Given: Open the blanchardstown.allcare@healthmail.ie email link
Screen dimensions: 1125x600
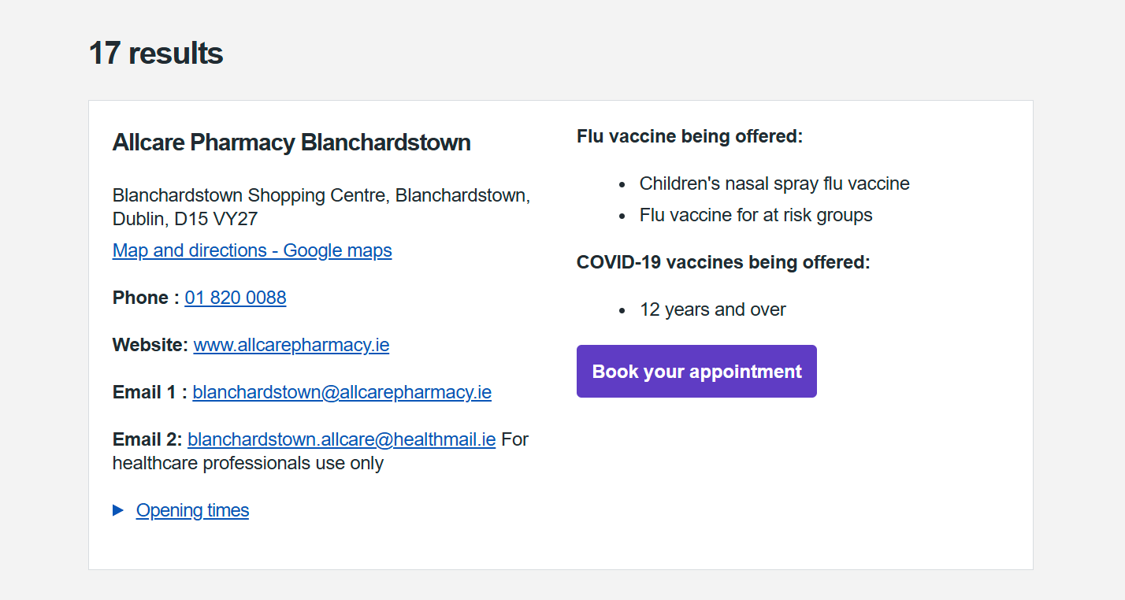Looking at the screenshot, I should 342,439.
